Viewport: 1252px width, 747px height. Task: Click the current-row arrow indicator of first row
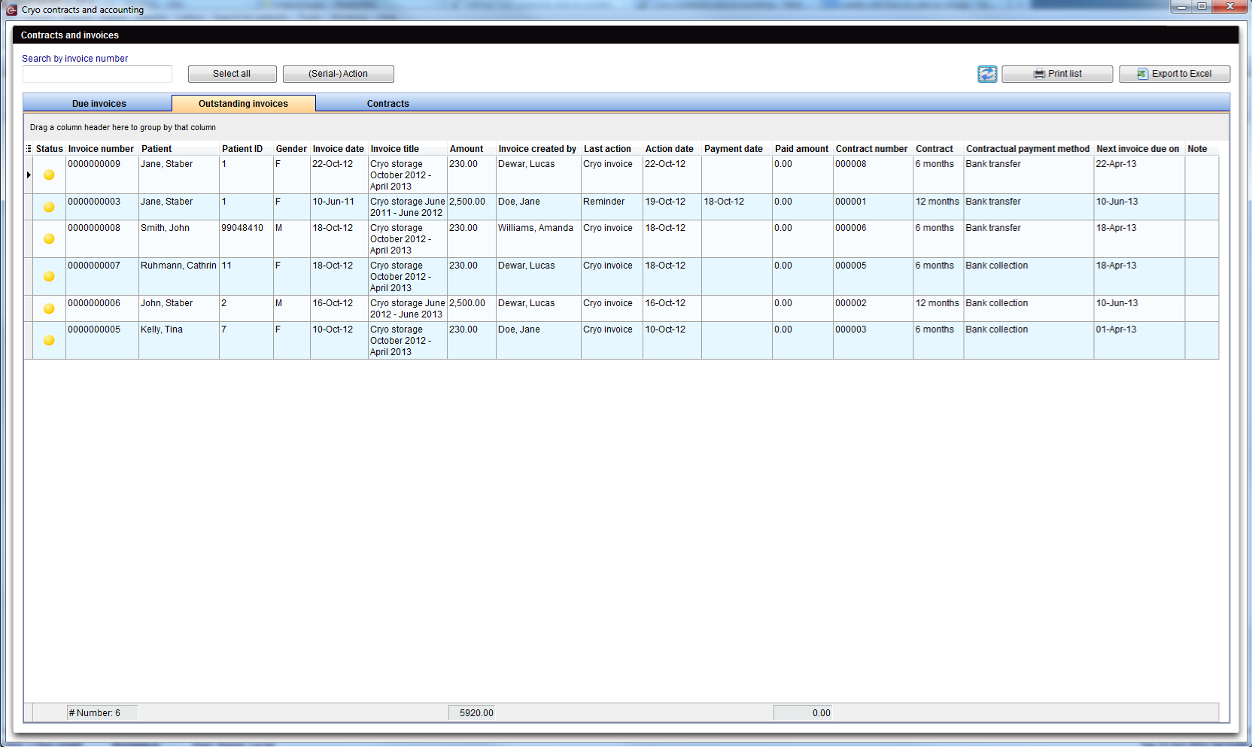29,175
